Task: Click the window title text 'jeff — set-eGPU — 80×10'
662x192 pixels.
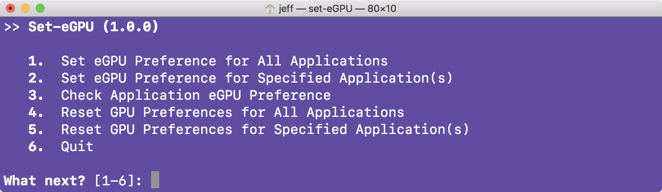Action: [x=337, y=9]
